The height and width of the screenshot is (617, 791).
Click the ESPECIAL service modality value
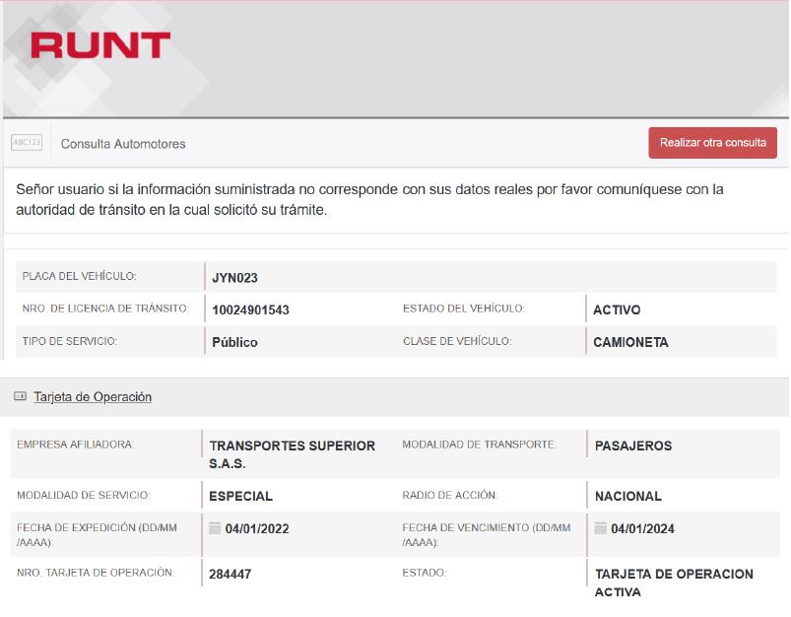point(241,496)
